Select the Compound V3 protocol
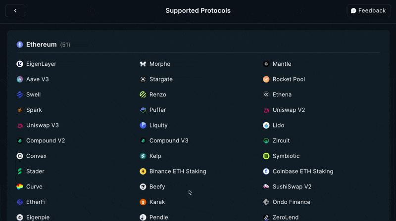396x221 pixels. 164,140
